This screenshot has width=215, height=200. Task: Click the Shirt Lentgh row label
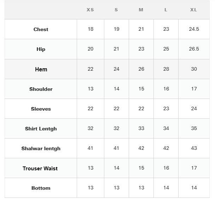tap(41, 129)
